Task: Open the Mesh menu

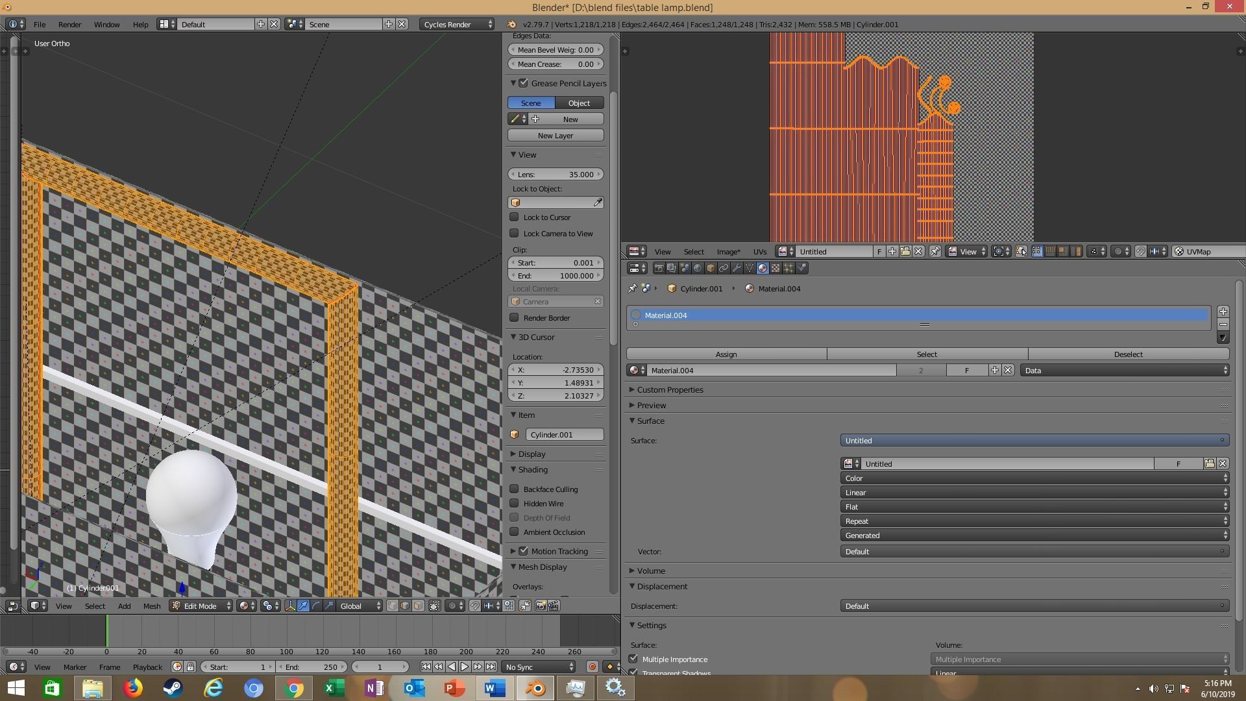Action: point(151,606)
